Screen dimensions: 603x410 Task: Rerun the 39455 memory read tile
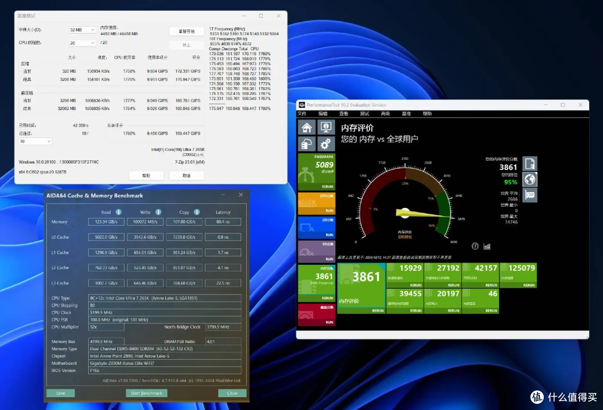[x=416, y=311]
